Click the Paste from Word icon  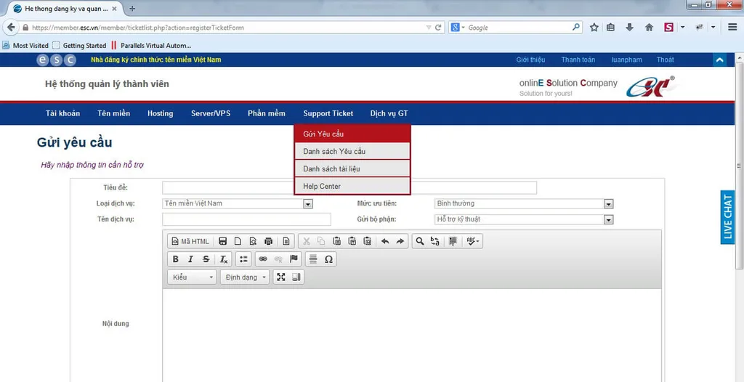367,241
